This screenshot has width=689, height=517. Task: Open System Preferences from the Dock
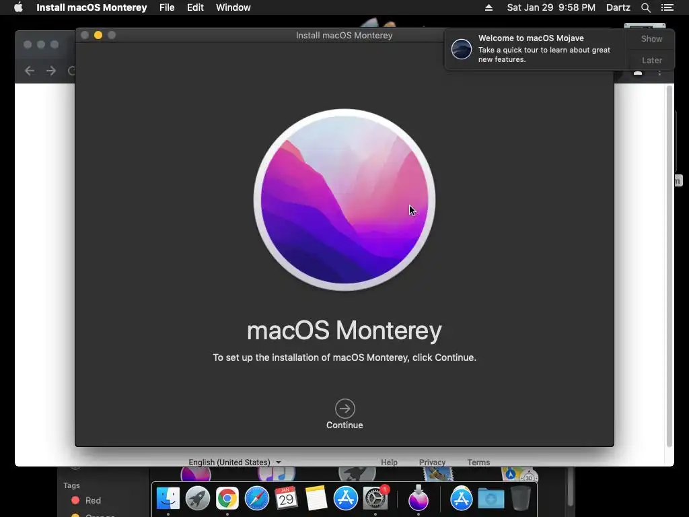coord(375,499)
